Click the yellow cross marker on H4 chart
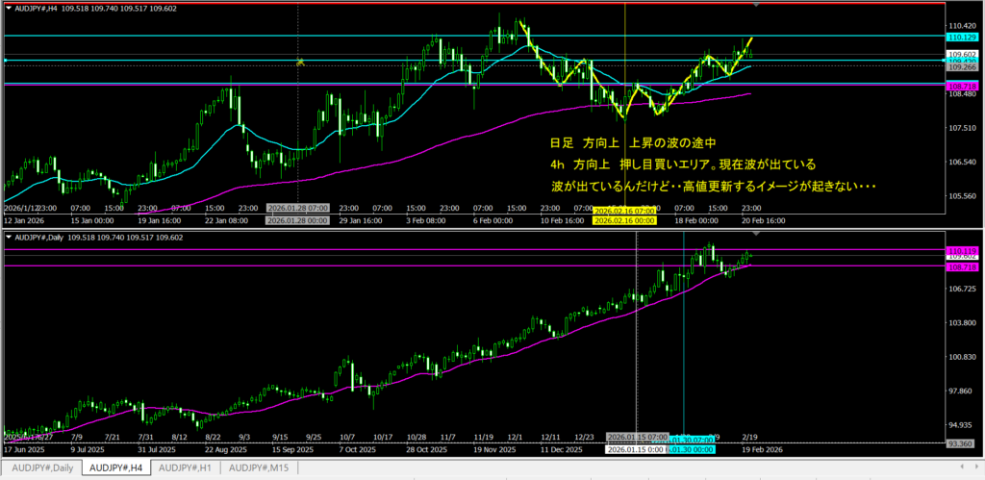The height and width of the screenshot is (480, 985). click(301, 62)
